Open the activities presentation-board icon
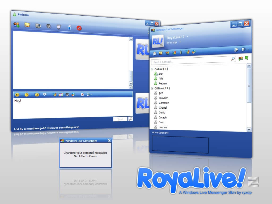Image resolution: width=272 pixels, height=204 pixels. 59,27
